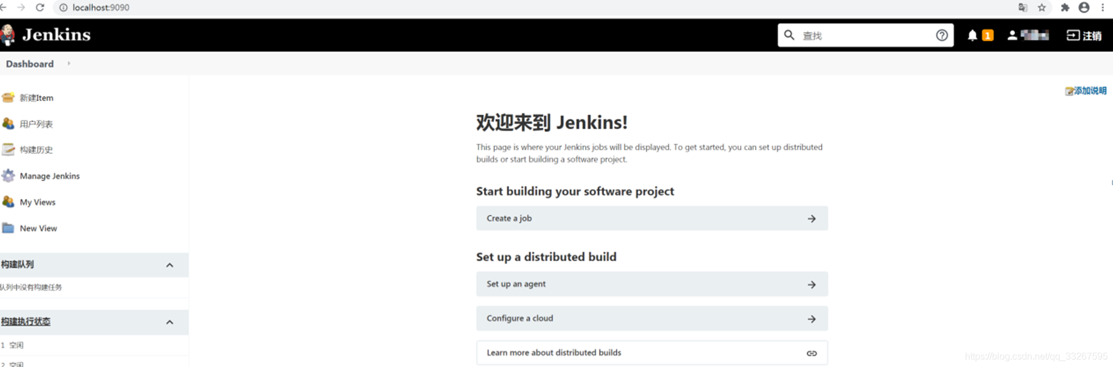Select executor row '1 空闲'

94,345
